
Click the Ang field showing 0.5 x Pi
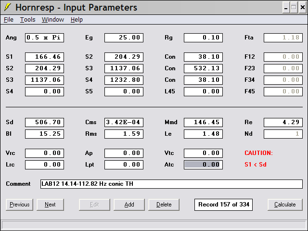(x=44, y=38)
